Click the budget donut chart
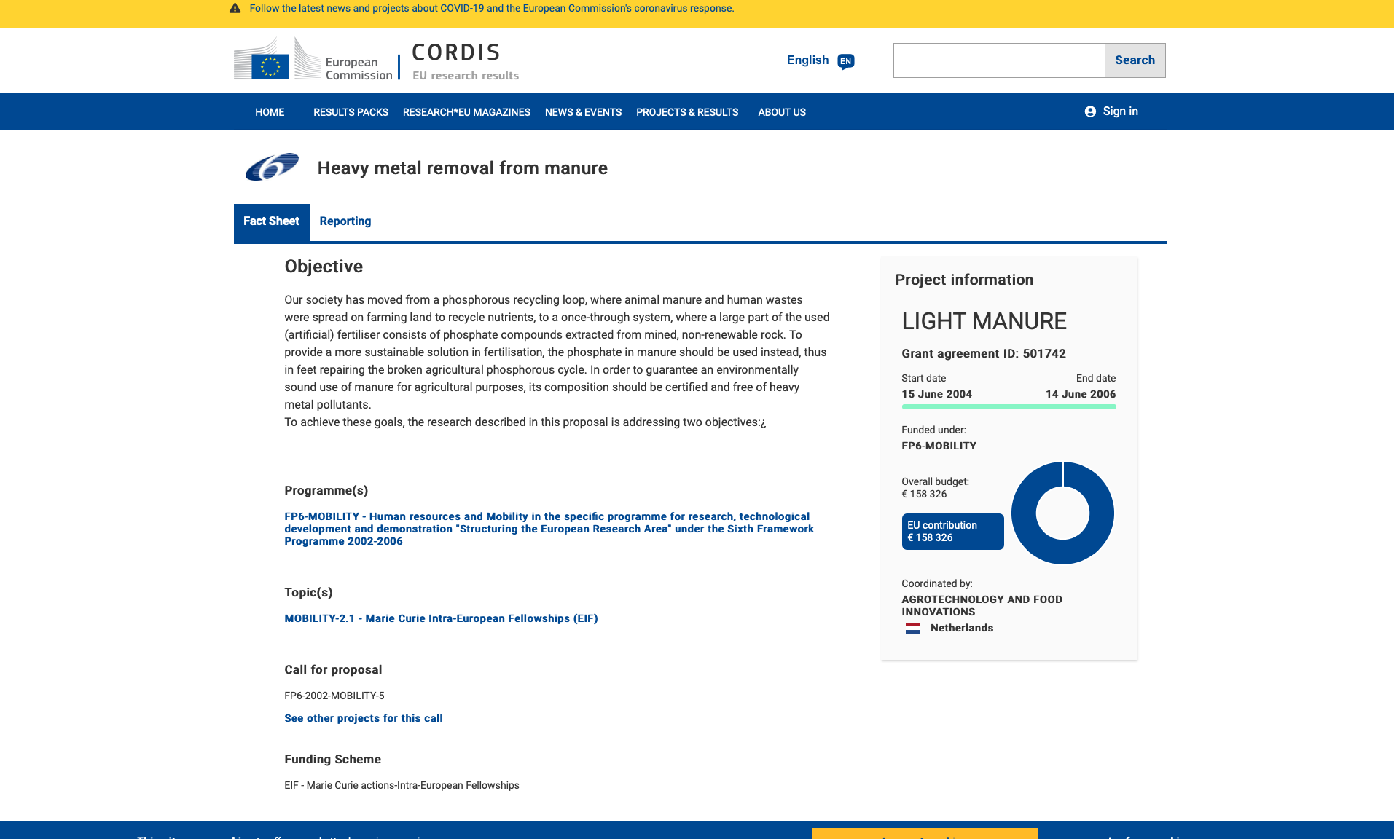Screen dimensions: 1394x839 pyautogui.click(x=1062, y=513)
